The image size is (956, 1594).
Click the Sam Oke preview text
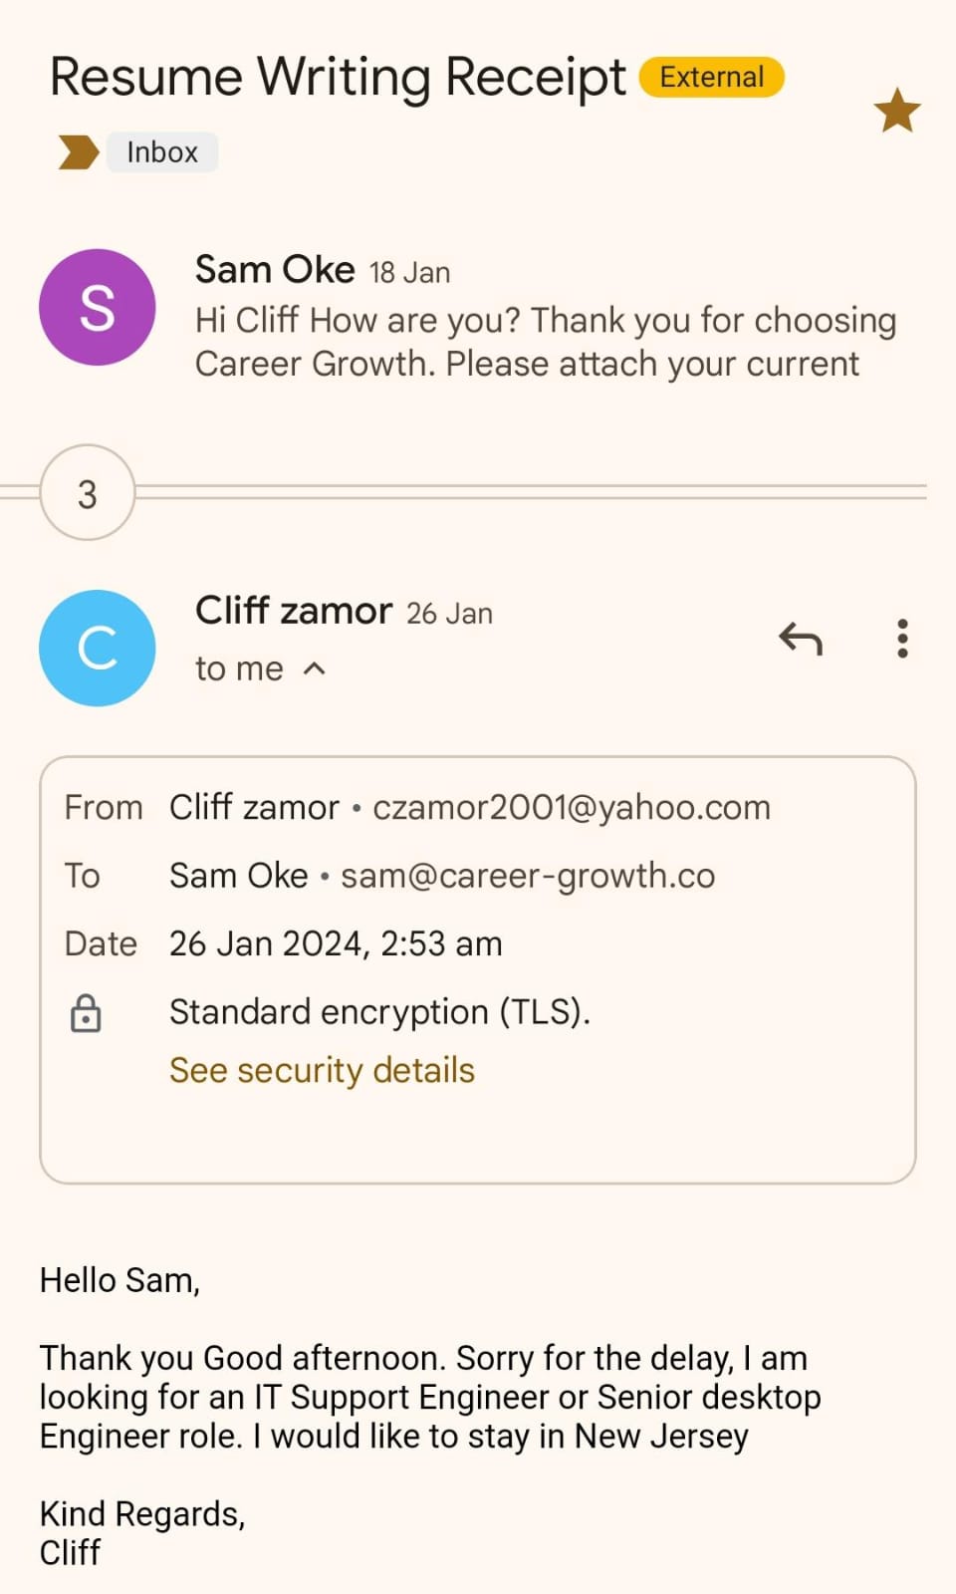545,342
